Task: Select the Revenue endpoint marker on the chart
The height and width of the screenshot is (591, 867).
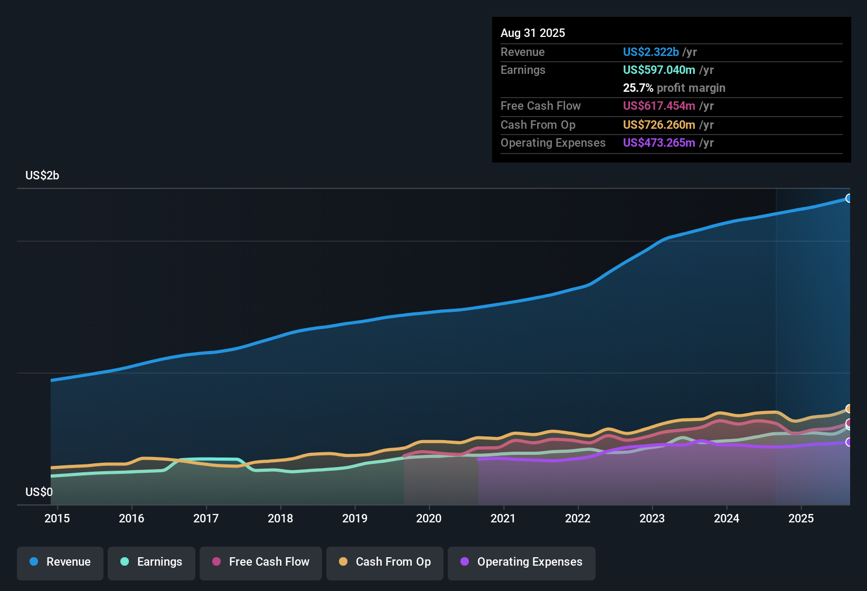Action: point(849,198)
